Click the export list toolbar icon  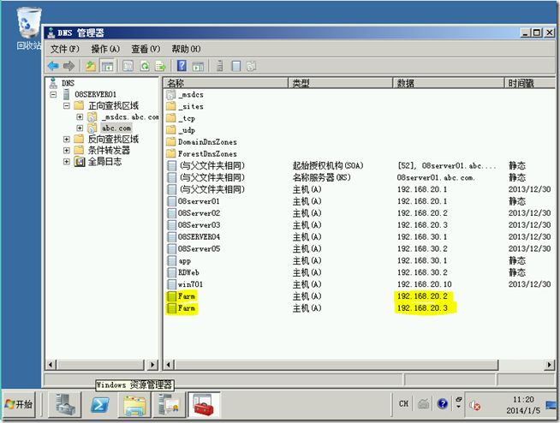[161, 66]
